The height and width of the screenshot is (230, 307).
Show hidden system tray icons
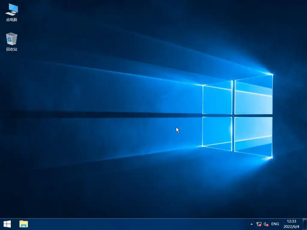click(252, 224)
